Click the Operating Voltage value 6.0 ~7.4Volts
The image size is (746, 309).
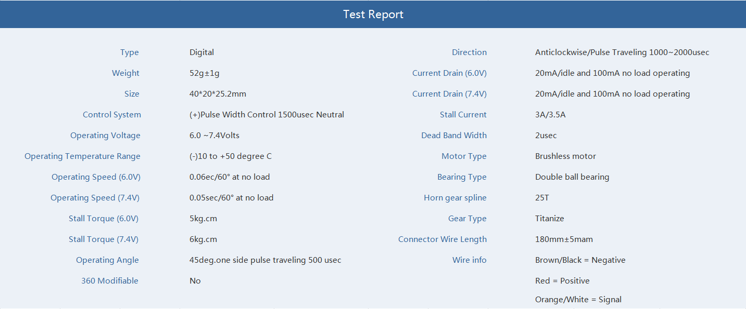click(214, 136)
